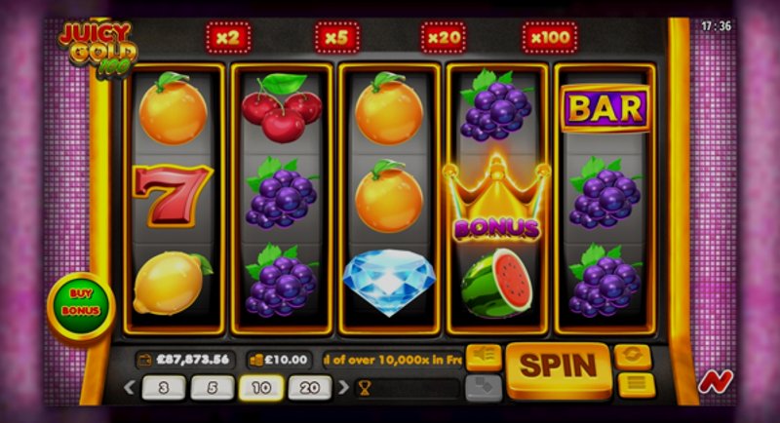Click the red N provider logo
This screenshot has width=780, height=423.
click(x=715, y=382)
